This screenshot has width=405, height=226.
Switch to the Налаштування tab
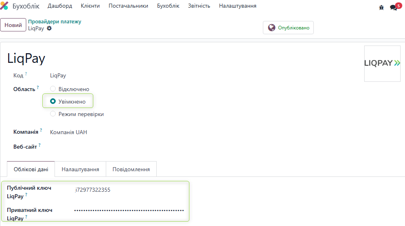[x=80, y=169]
